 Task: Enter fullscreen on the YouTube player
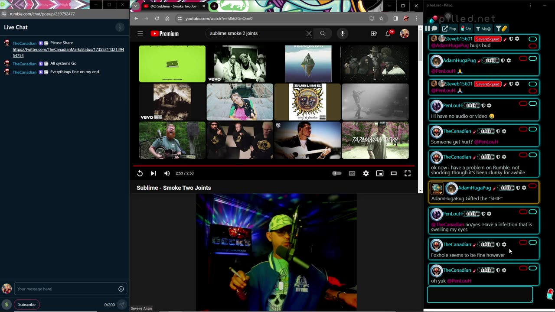[x=408, y=173]
